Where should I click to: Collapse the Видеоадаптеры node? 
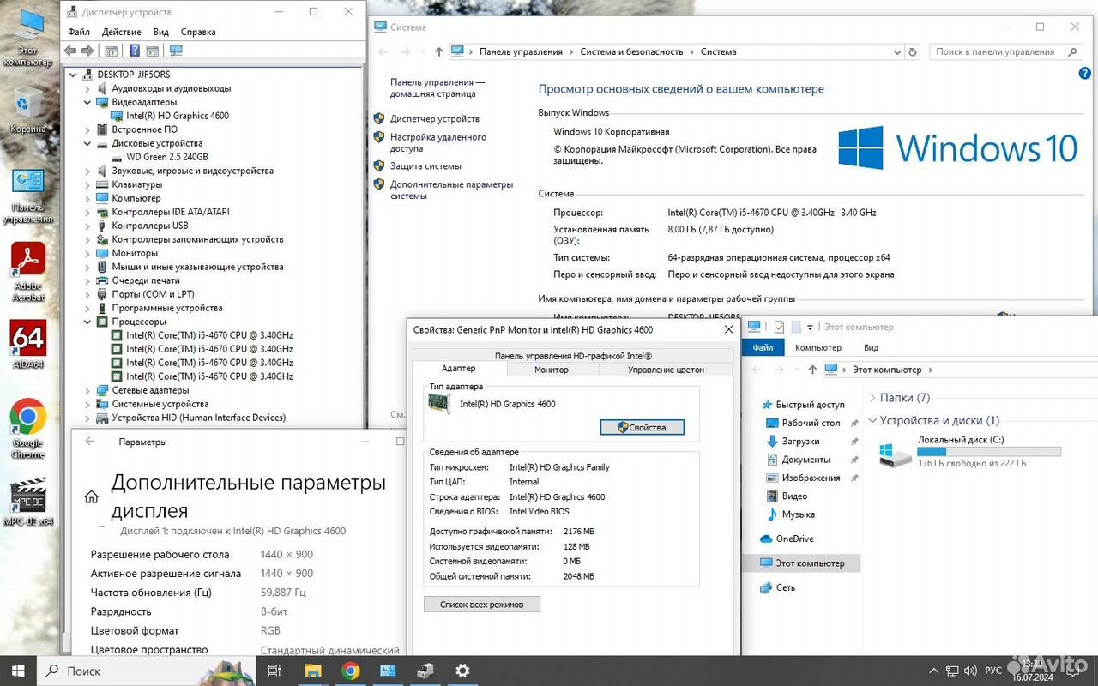pyautogui.click(x=87, y=102)
